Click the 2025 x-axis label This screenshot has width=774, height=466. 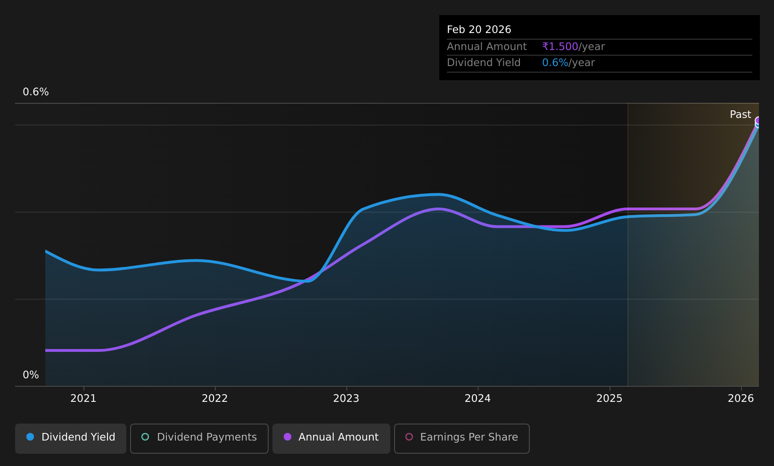coord(609,399)
